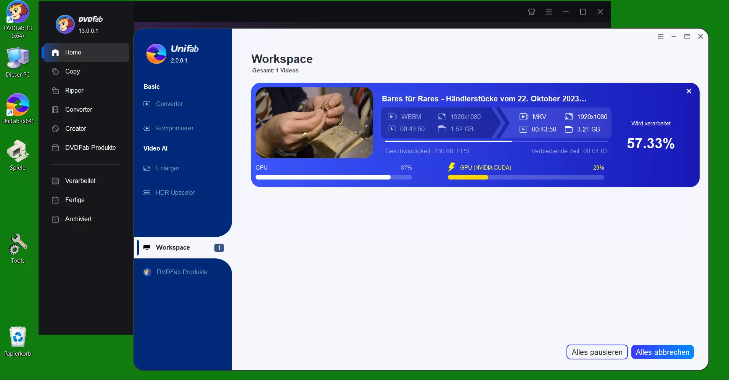
Task: Close the DVDFab window
Action: 600,12
